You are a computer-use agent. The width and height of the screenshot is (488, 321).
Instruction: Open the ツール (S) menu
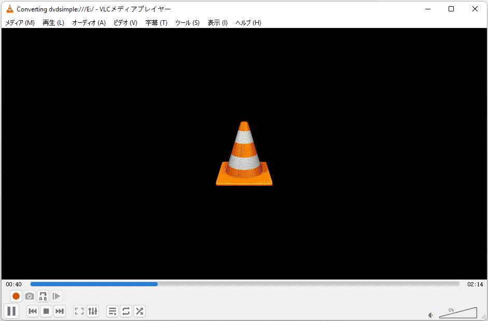pos(187,23)
